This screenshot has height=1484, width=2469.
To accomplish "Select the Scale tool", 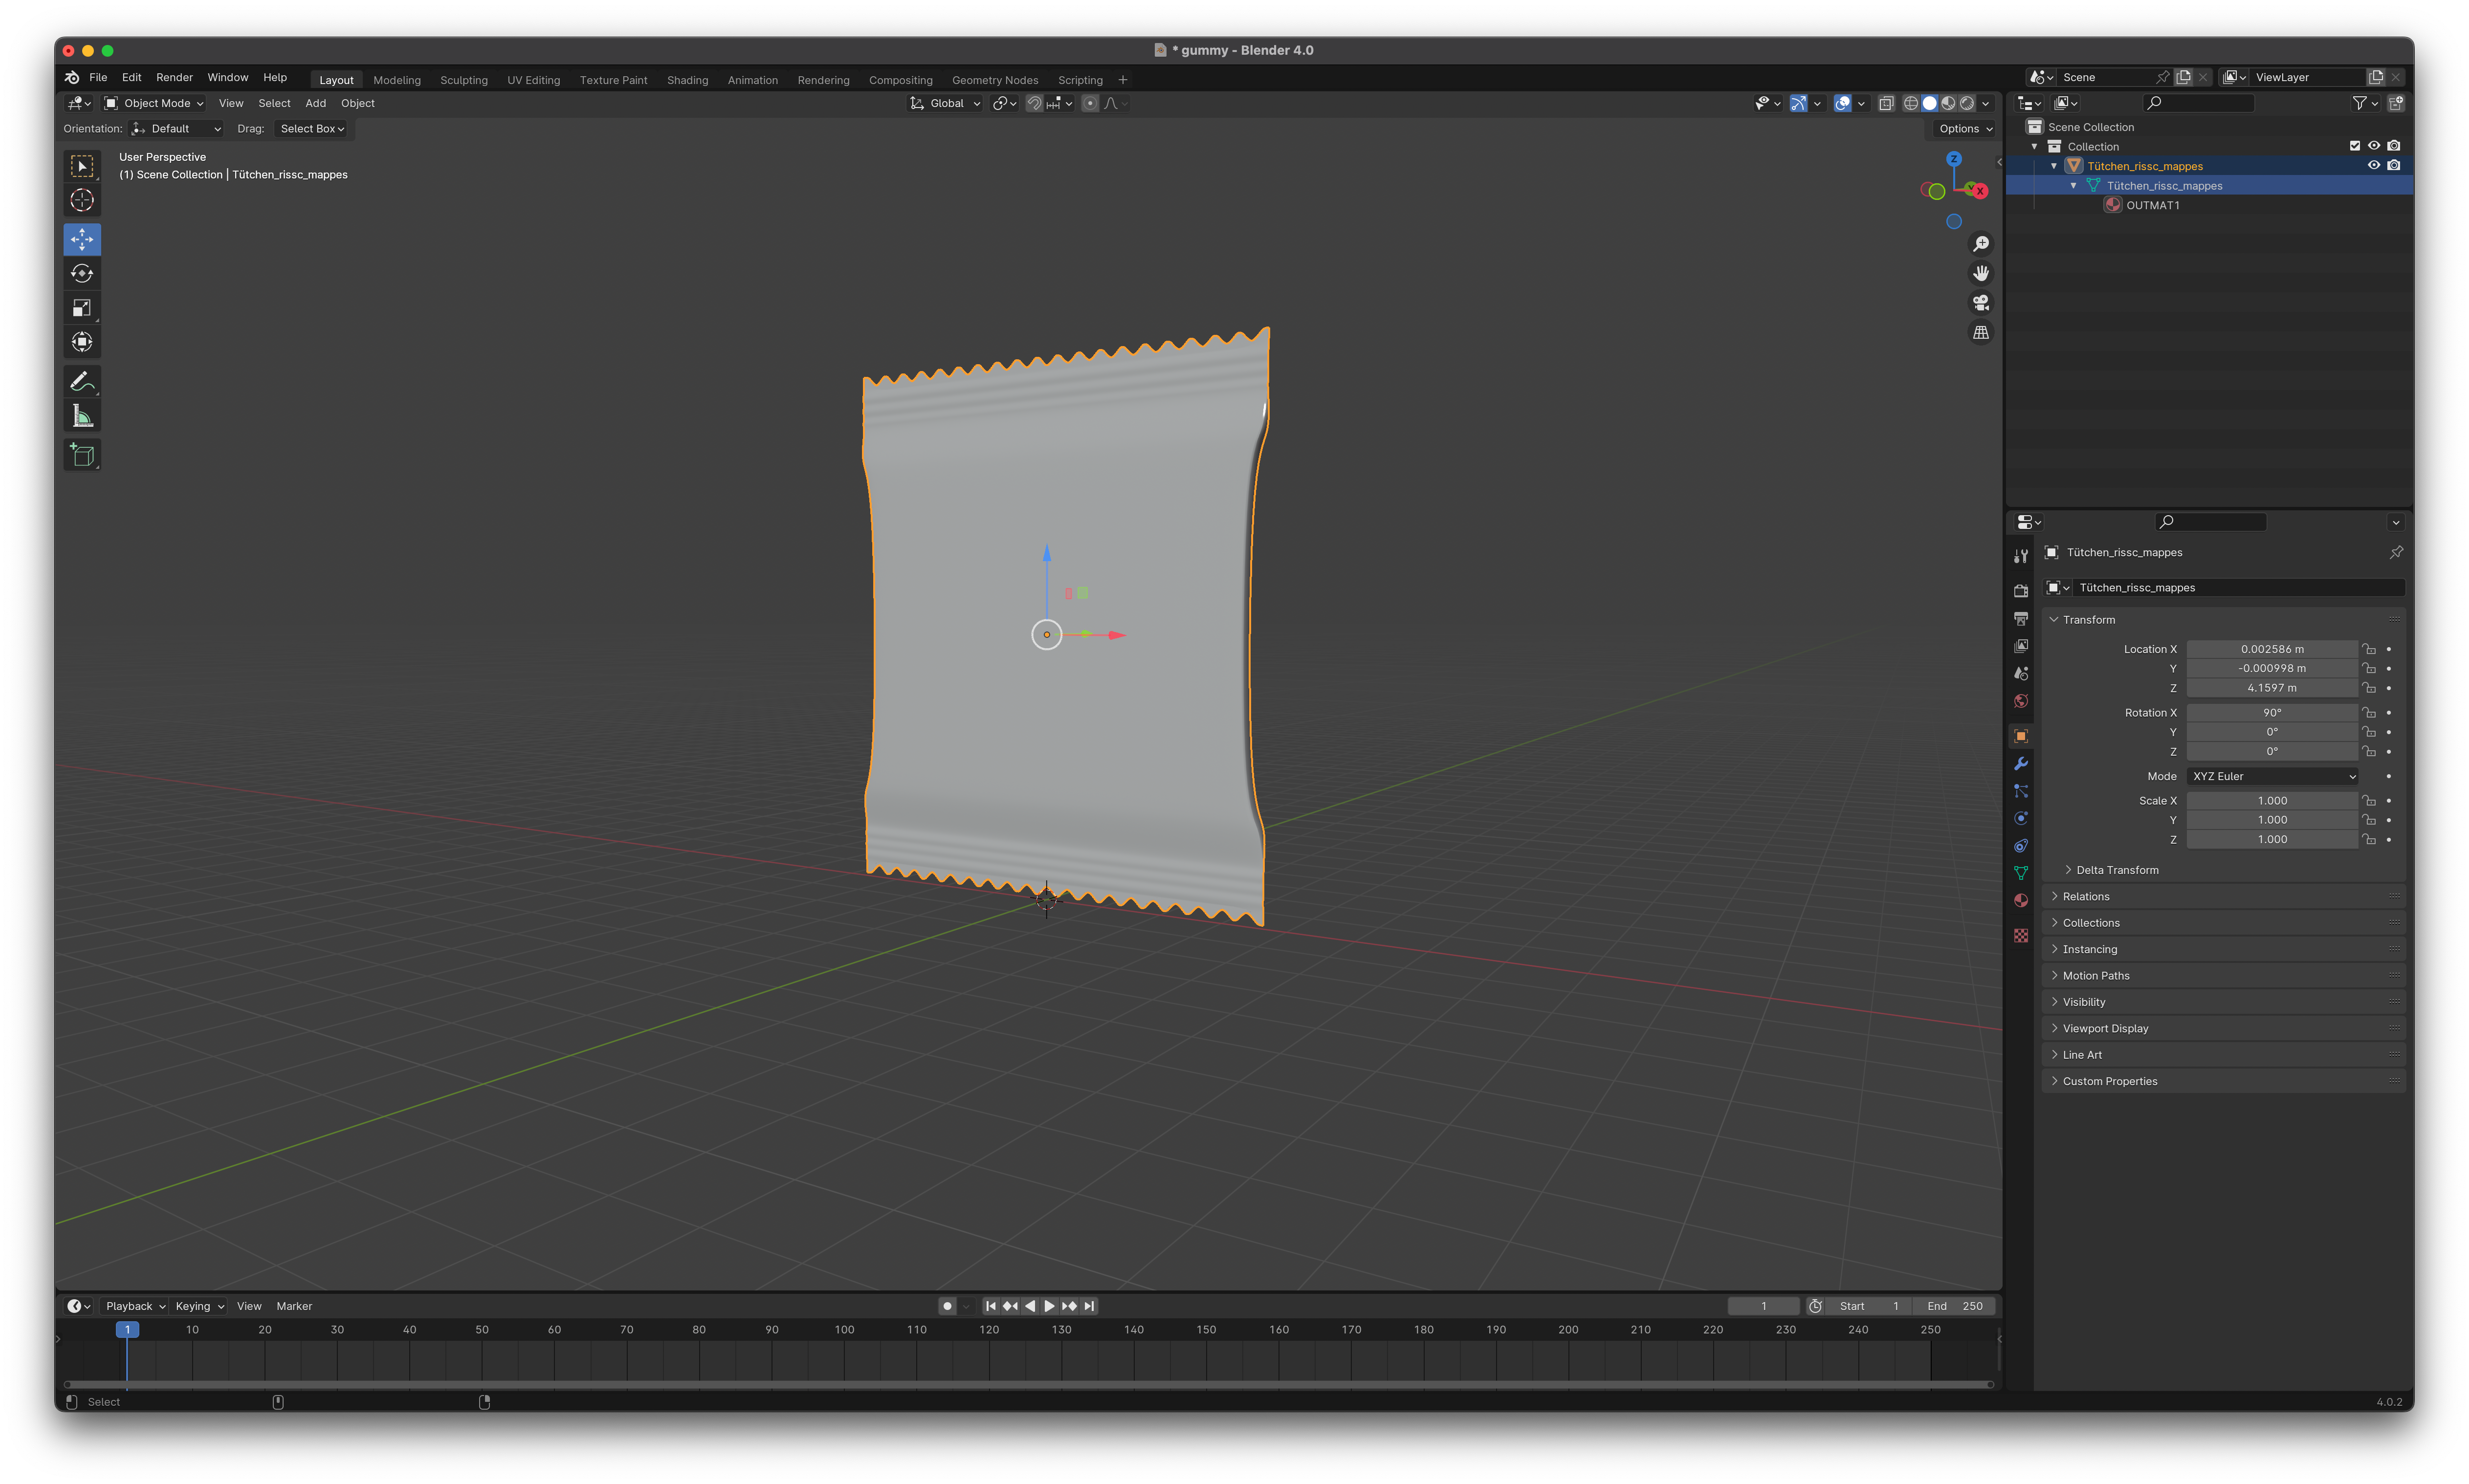I will tap(82, 308).
